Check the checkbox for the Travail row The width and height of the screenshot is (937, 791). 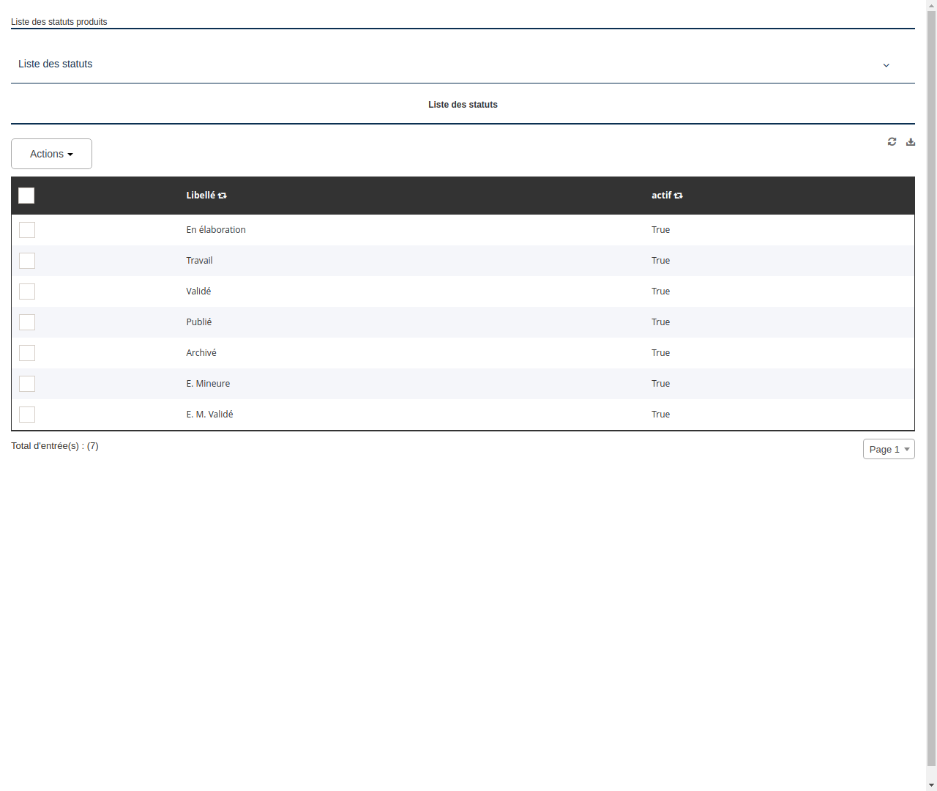click(x=27, y=261)
